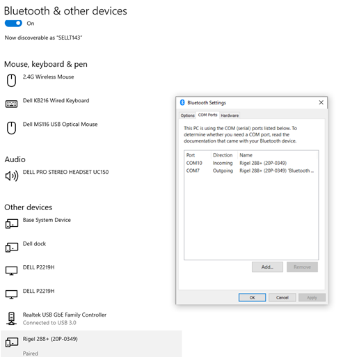This screenshot has height=357, width=343.
Task: Click the Rigel 288+ paired device icon
Action: 12,342
